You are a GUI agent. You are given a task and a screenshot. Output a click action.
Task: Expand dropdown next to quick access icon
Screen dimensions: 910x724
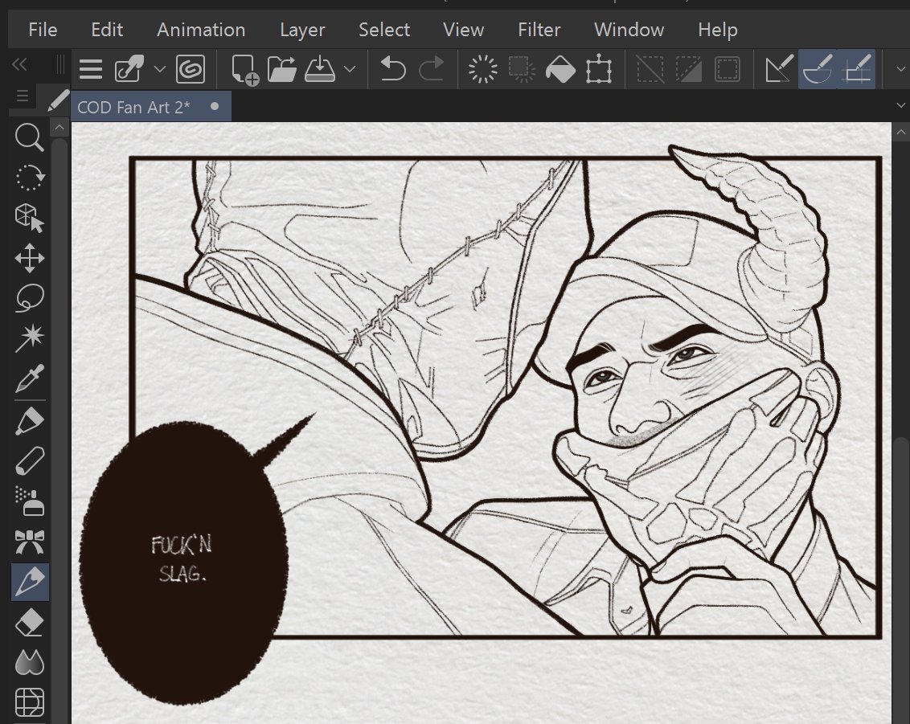pyautogui.click(x=160, y=70)
